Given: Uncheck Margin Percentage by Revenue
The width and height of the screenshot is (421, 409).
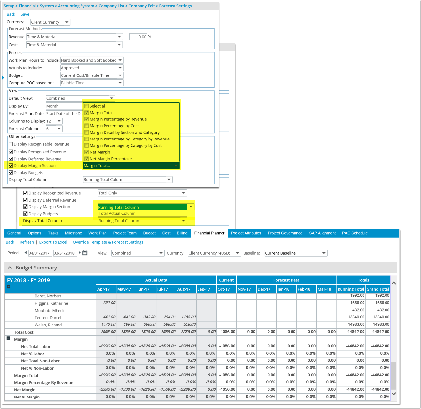Looking at the screenshot, I should [87, 119].
